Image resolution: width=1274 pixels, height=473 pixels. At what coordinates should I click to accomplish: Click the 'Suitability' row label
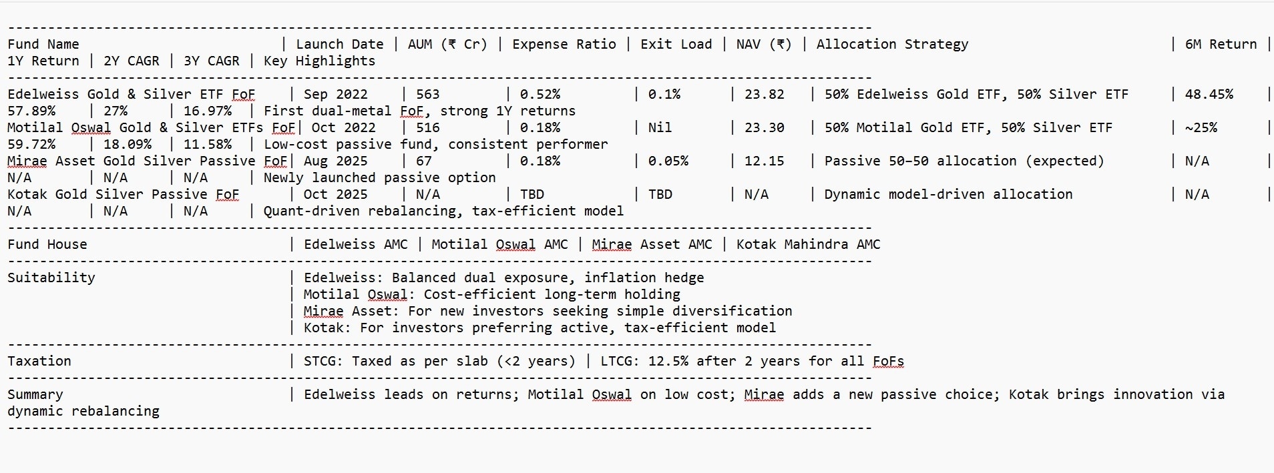tap(51, 278)
